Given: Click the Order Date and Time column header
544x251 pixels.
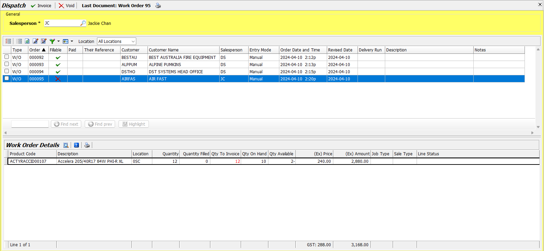Looking at the screenshot, I should [303, 50].
